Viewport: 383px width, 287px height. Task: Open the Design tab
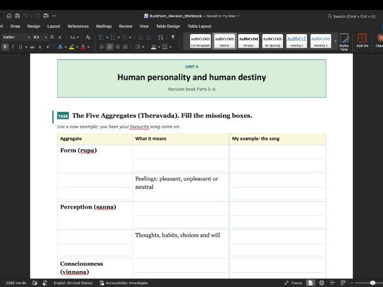(x=34, y=26)
